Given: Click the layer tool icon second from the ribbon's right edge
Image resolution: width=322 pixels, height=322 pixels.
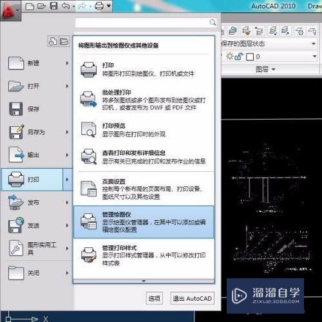Looking at the screenshot, I should coord(299,31).
